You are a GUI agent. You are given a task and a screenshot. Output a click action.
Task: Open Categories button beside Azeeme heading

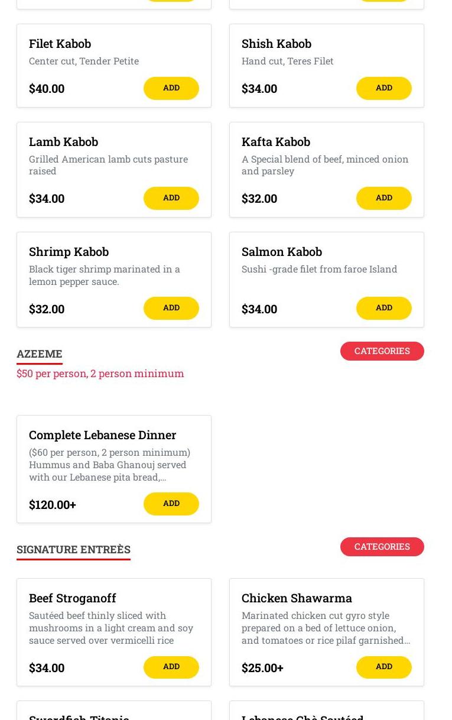[x=382, y=351]
